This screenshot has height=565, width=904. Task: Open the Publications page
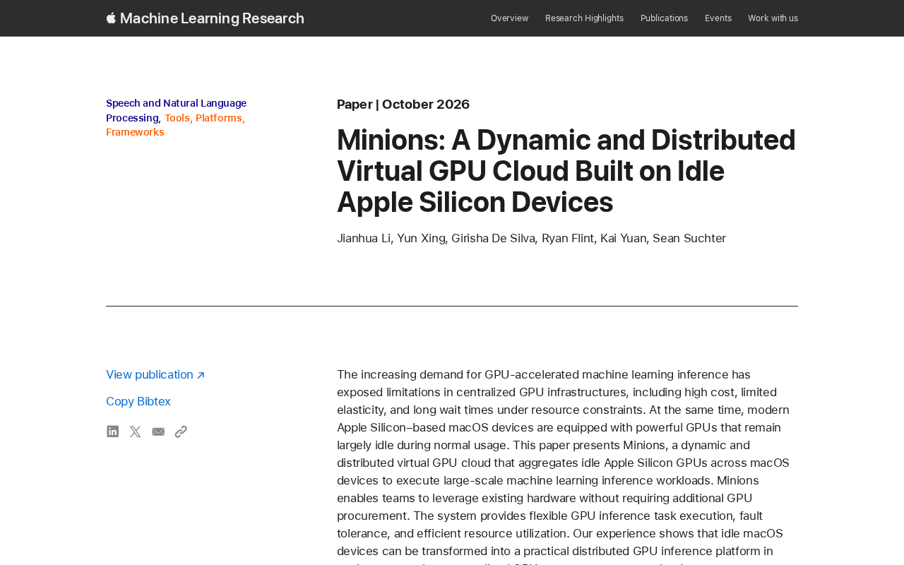point(664,18)
